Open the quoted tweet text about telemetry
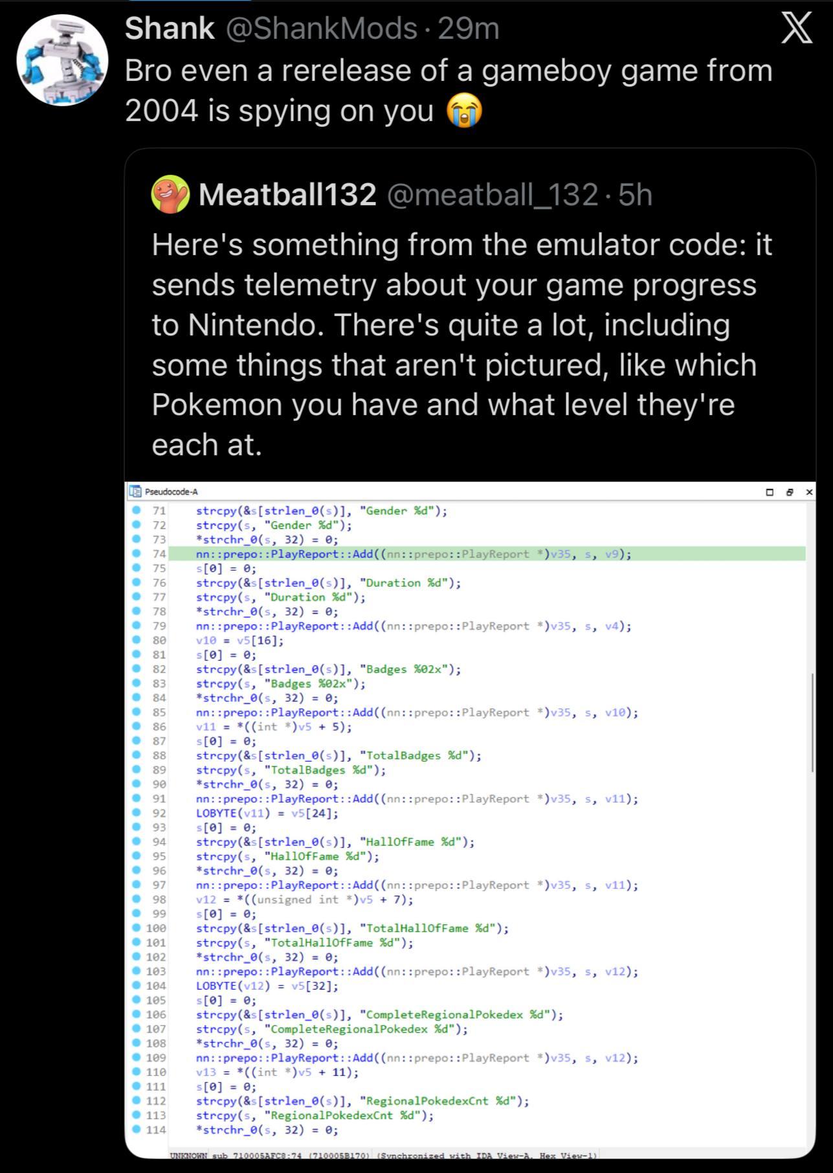 pos(461,344)
